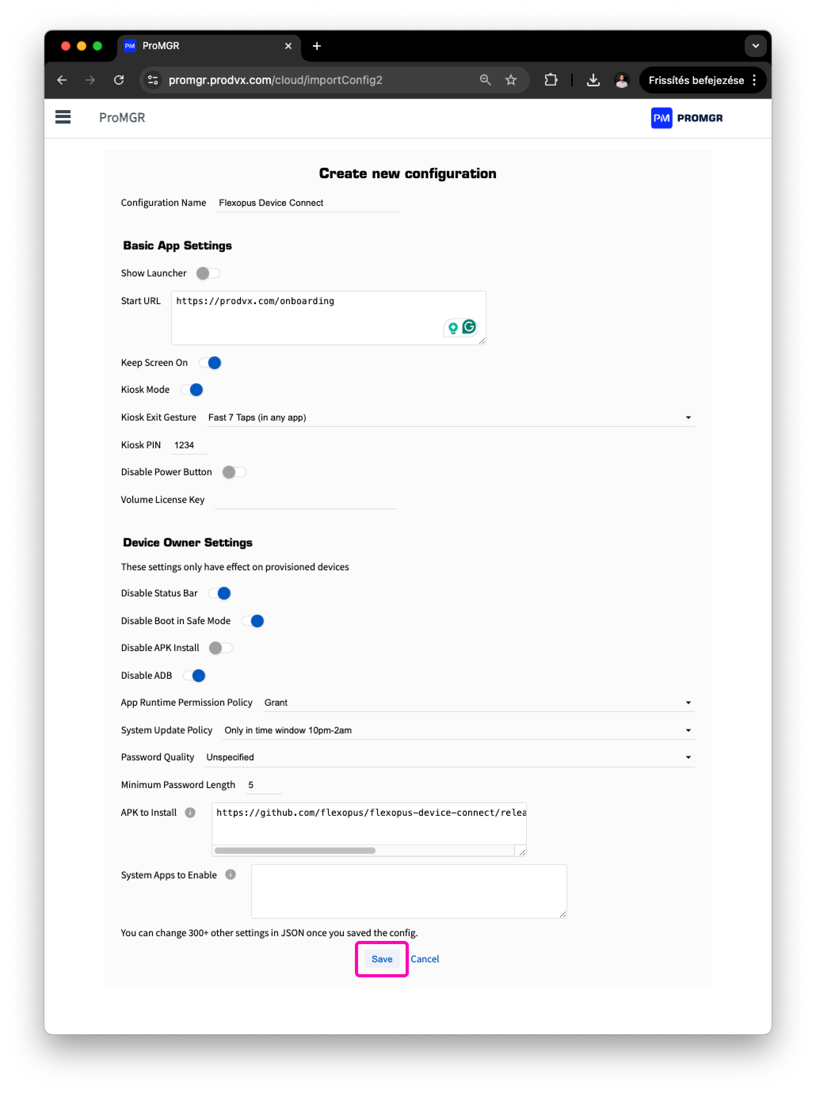Open the Kiosk Exit Gesture dropdown
816x1093 pixels.
pos(450,417)
